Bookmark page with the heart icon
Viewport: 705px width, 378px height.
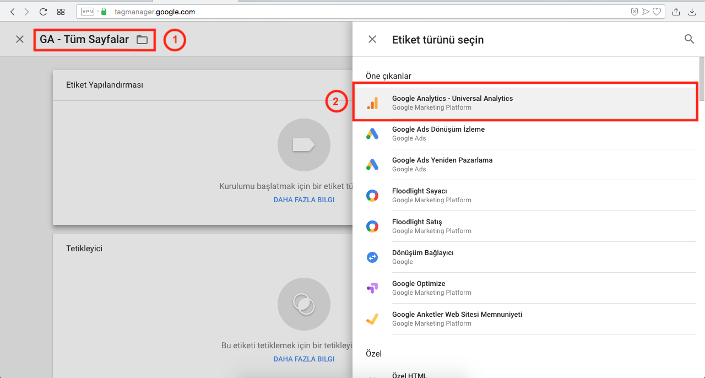pos(657,12)
